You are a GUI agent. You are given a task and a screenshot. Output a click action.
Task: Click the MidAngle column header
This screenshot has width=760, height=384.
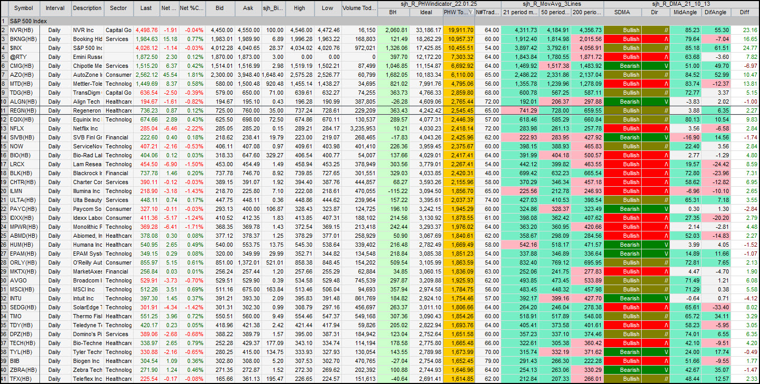tap(684, 12)
